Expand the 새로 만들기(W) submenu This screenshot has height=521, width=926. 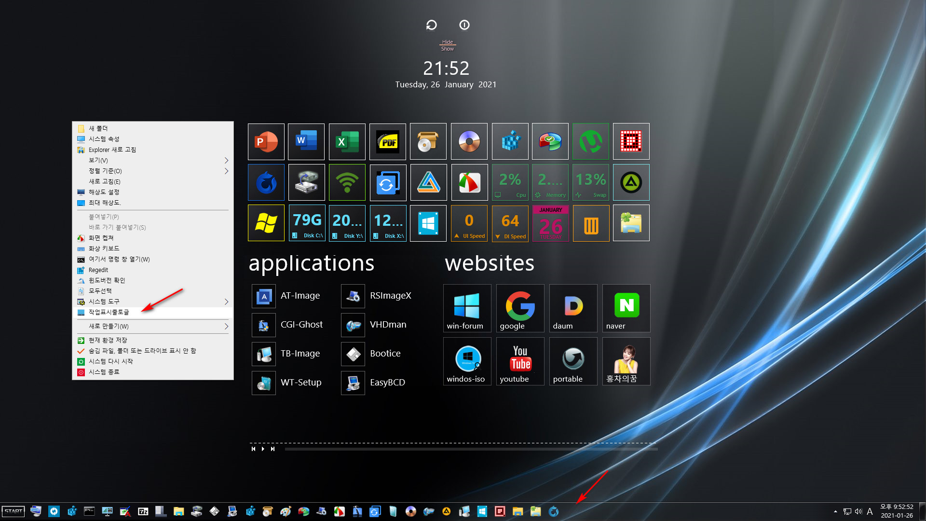click(x=153, y=327)
